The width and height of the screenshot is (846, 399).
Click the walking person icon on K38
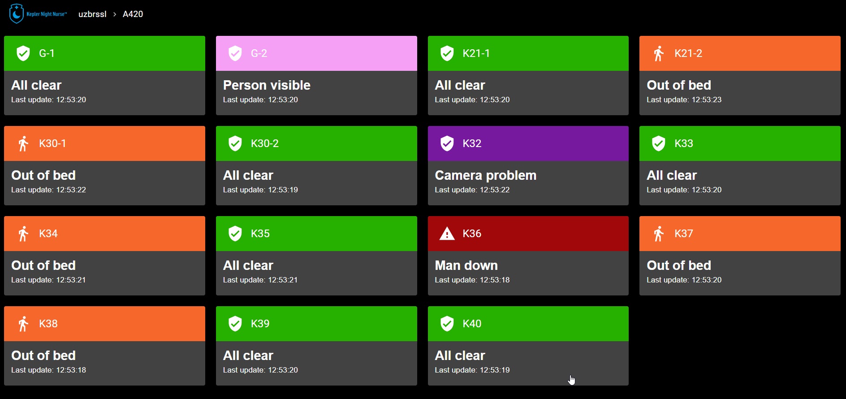(x=23, y=324)
